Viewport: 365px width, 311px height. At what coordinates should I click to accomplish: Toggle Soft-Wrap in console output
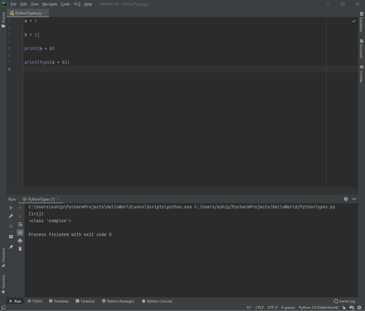point(20,224)
